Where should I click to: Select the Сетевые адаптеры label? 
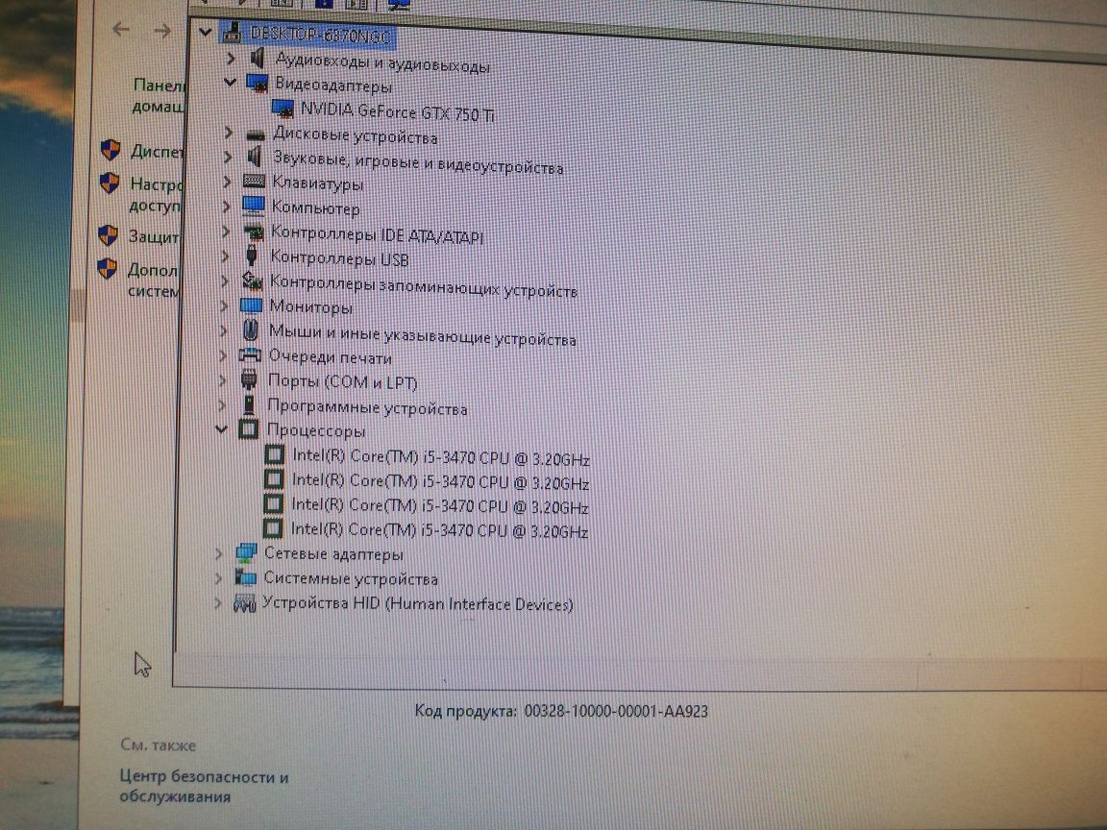(334, 554)
